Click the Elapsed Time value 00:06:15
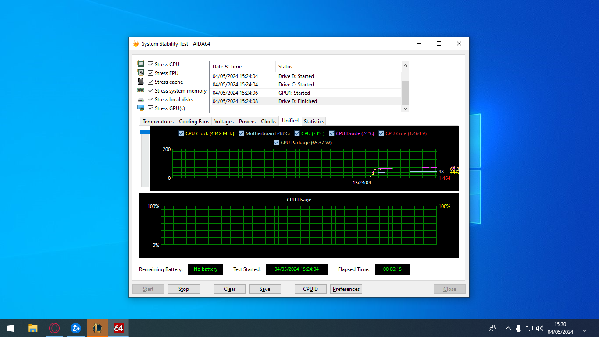Image resolution: width=599 pixels, height=337 pixels. [392, 269]
